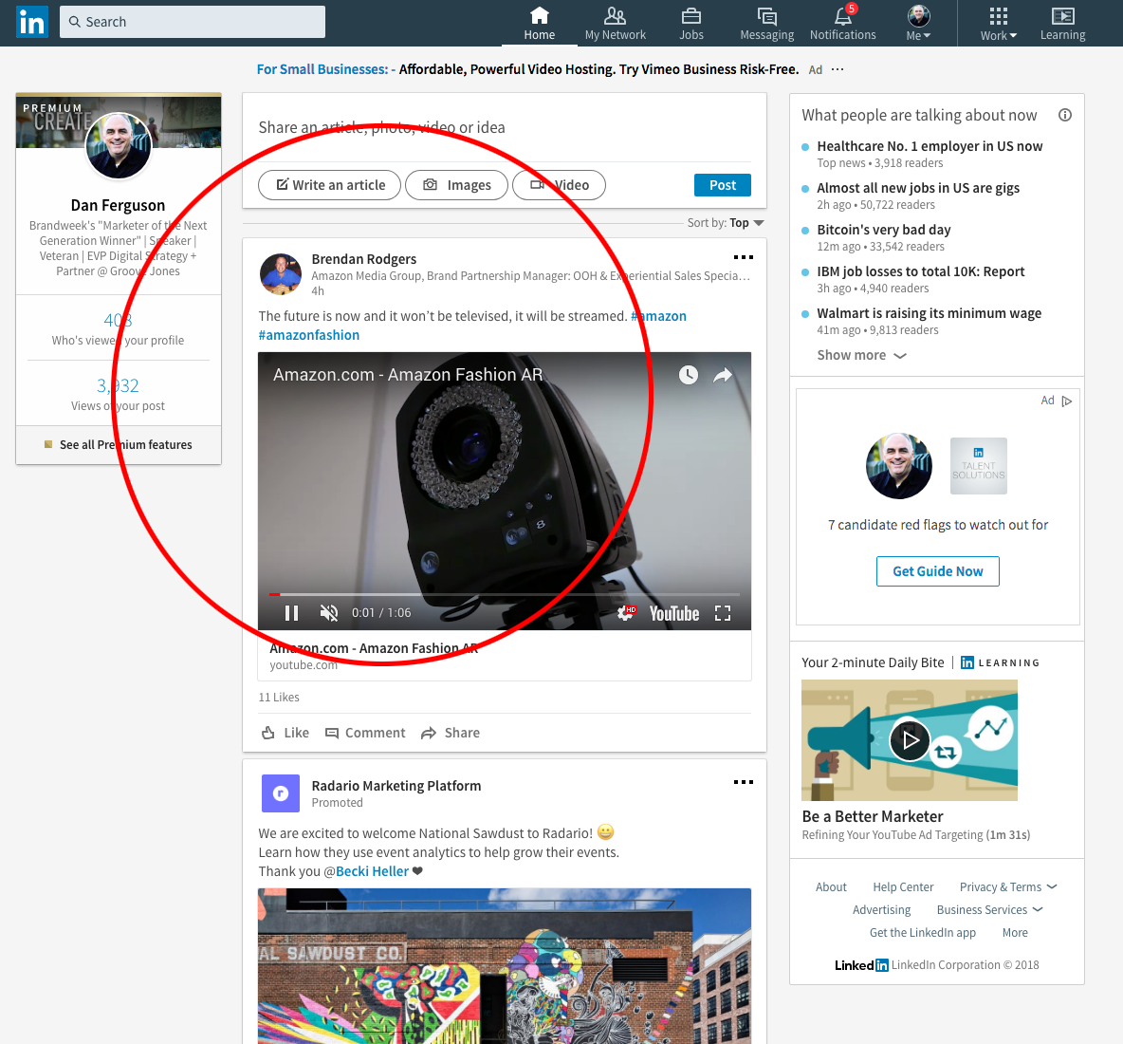Expand Show more news stories
1123x1044 pixels.
pos(861,355)
